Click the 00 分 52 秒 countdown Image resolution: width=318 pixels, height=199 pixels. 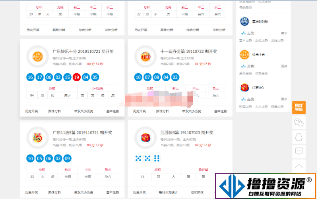point(95,64)
